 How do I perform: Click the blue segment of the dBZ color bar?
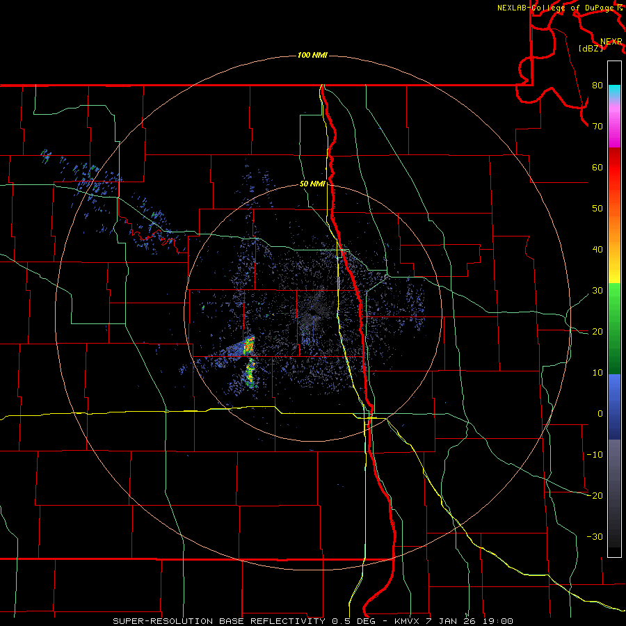pyautogui.click(x=614, y=407)
